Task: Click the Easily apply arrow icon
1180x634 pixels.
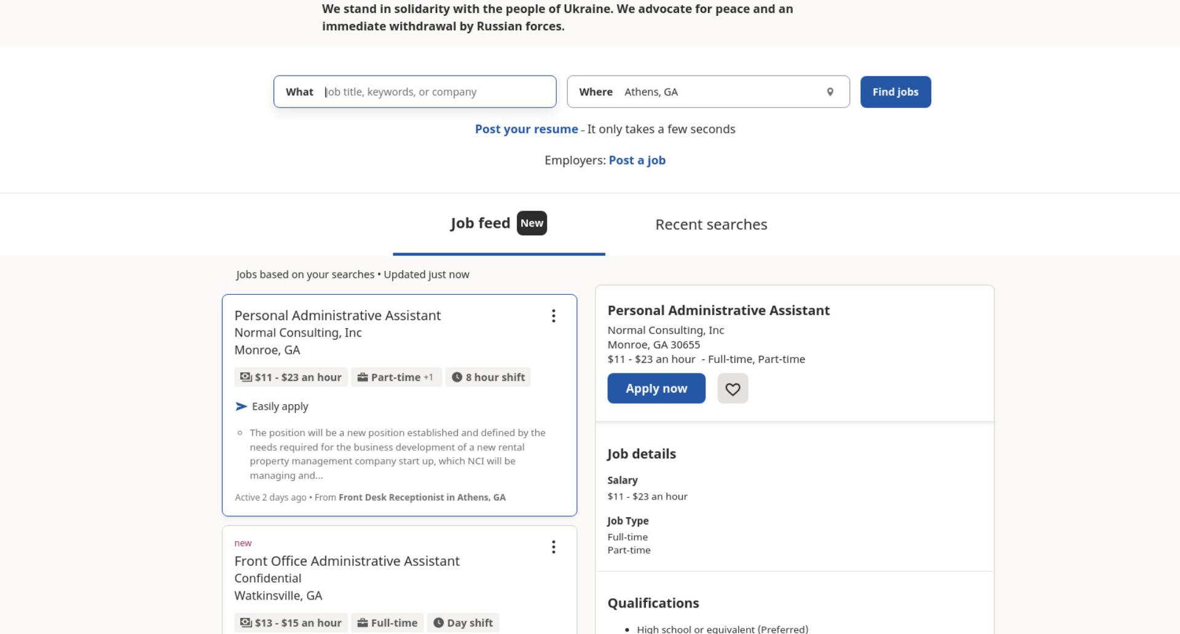Action: [241, 406]
